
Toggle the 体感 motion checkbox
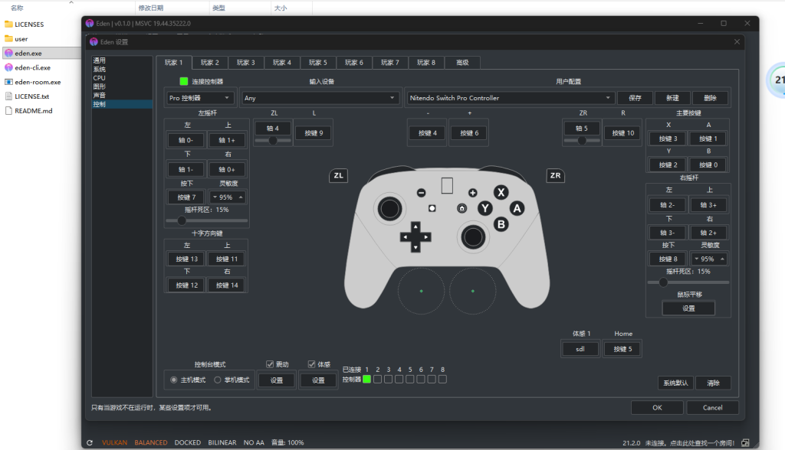311,364
